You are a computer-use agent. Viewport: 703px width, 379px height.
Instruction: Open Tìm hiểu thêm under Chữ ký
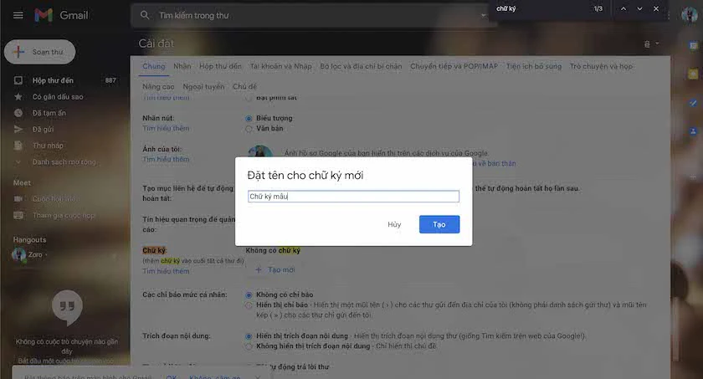click(166, 271)
